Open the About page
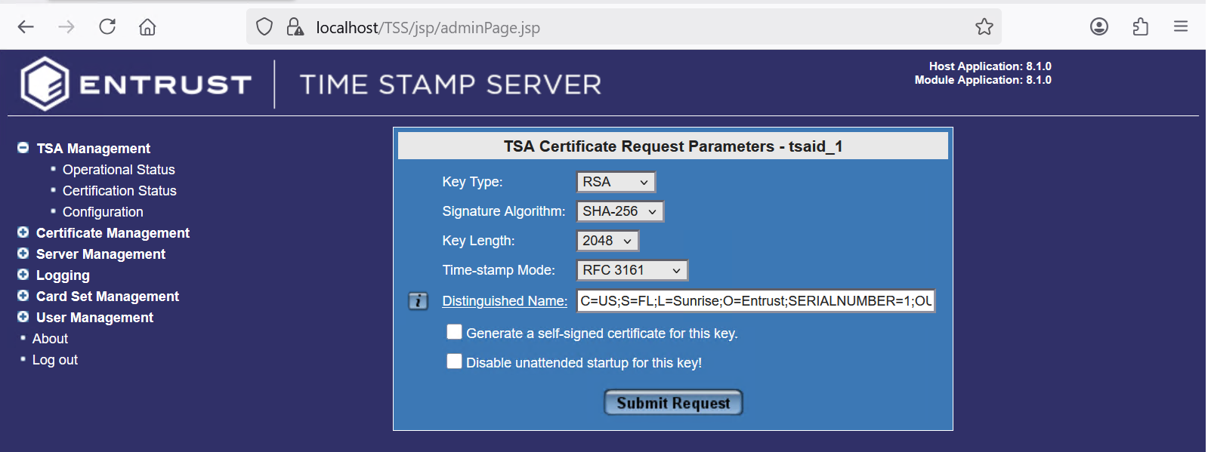Image resolution: width=1211 pixels, height=452 pixels. 50,339
